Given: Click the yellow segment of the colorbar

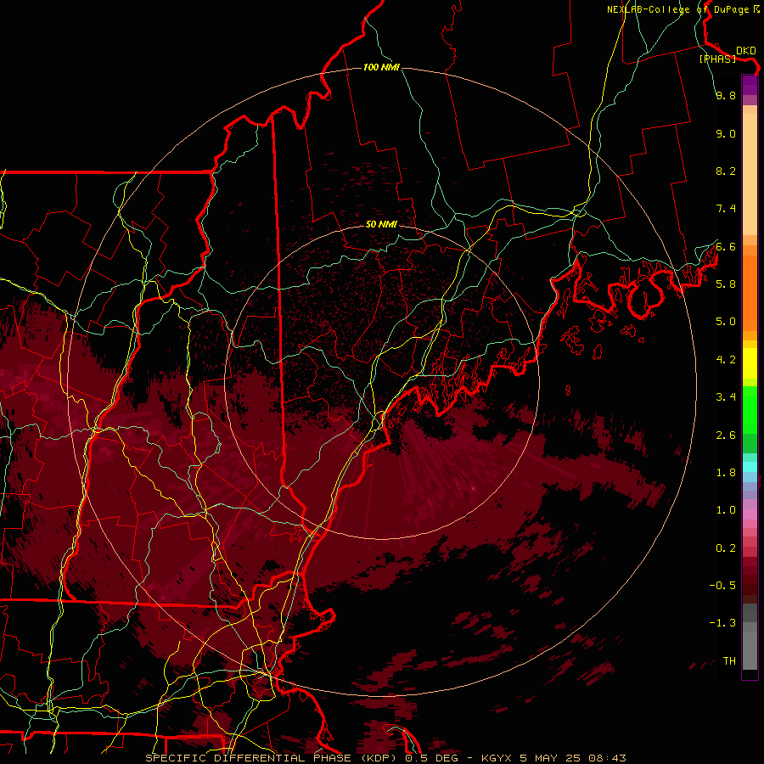Looking at the screenshot, I should point(750,363).
